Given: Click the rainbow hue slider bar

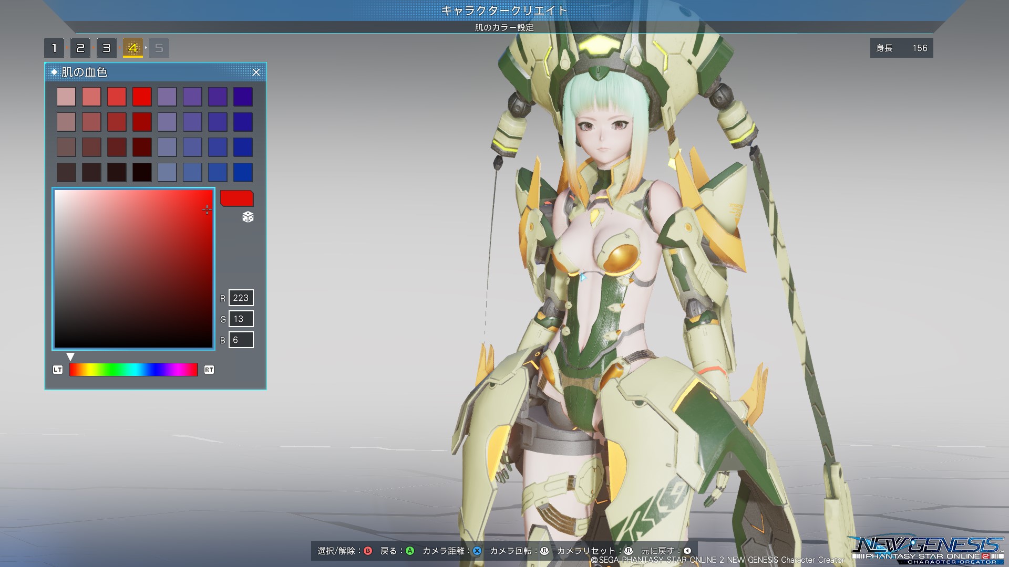Looking at the screenshot, I should (x=133, y=370).
